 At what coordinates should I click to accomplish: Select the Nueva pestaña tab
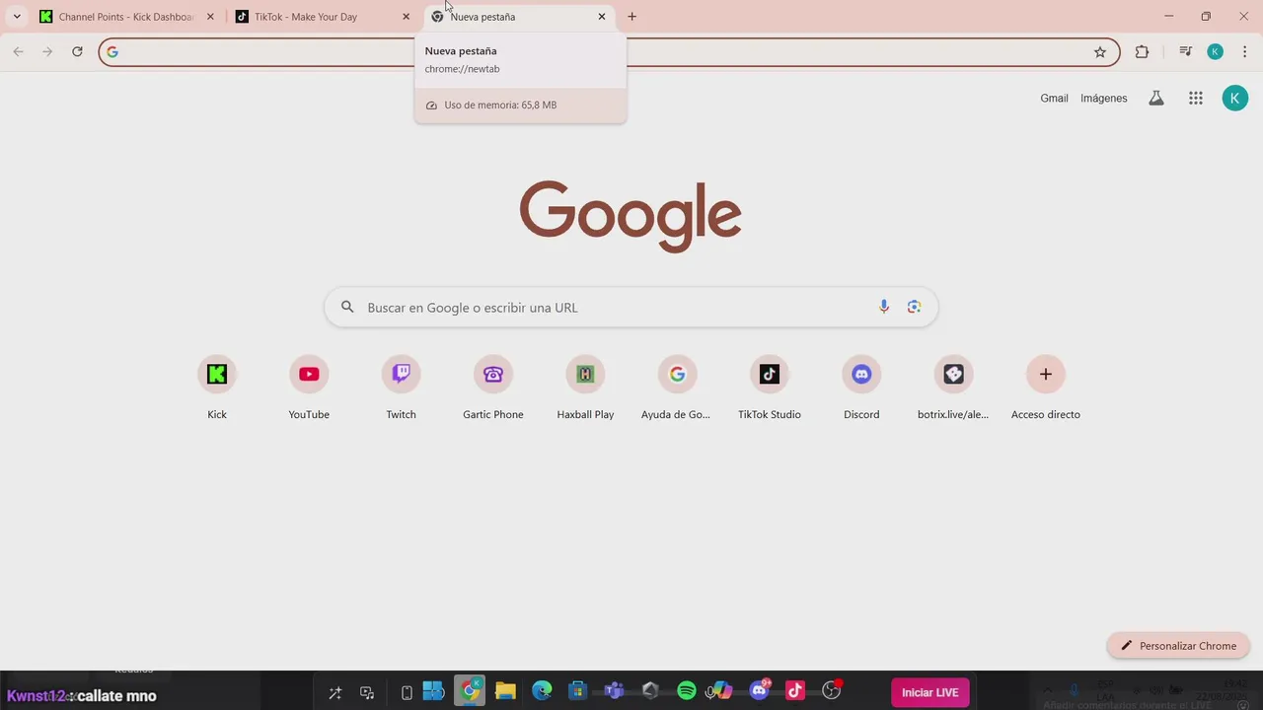[519, 17]
